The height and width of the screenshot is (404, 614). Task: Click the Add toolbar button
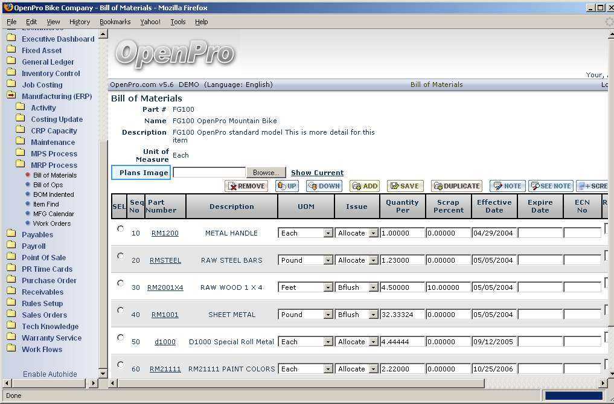pyautogui.click(x=364, y=186)
